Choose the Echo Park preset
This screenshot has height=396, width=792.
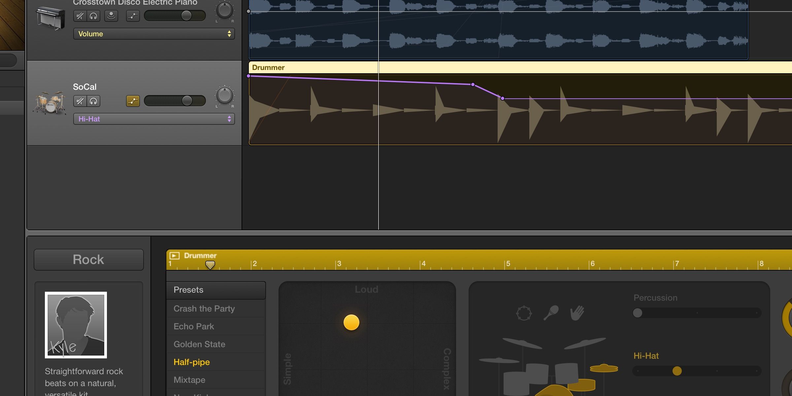216,326
